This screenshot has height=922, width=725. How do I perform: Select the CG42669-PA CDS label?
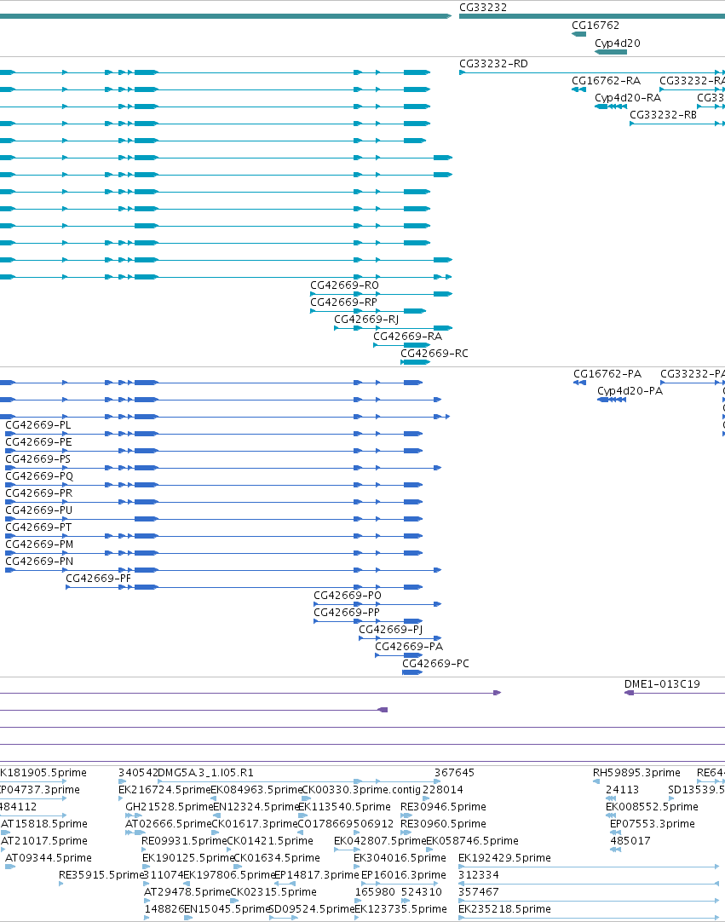tap(409, 647)
